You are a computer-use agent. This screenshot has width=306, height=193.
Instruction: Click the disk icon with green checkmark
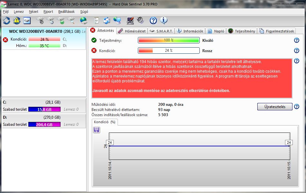pos(61,21)
